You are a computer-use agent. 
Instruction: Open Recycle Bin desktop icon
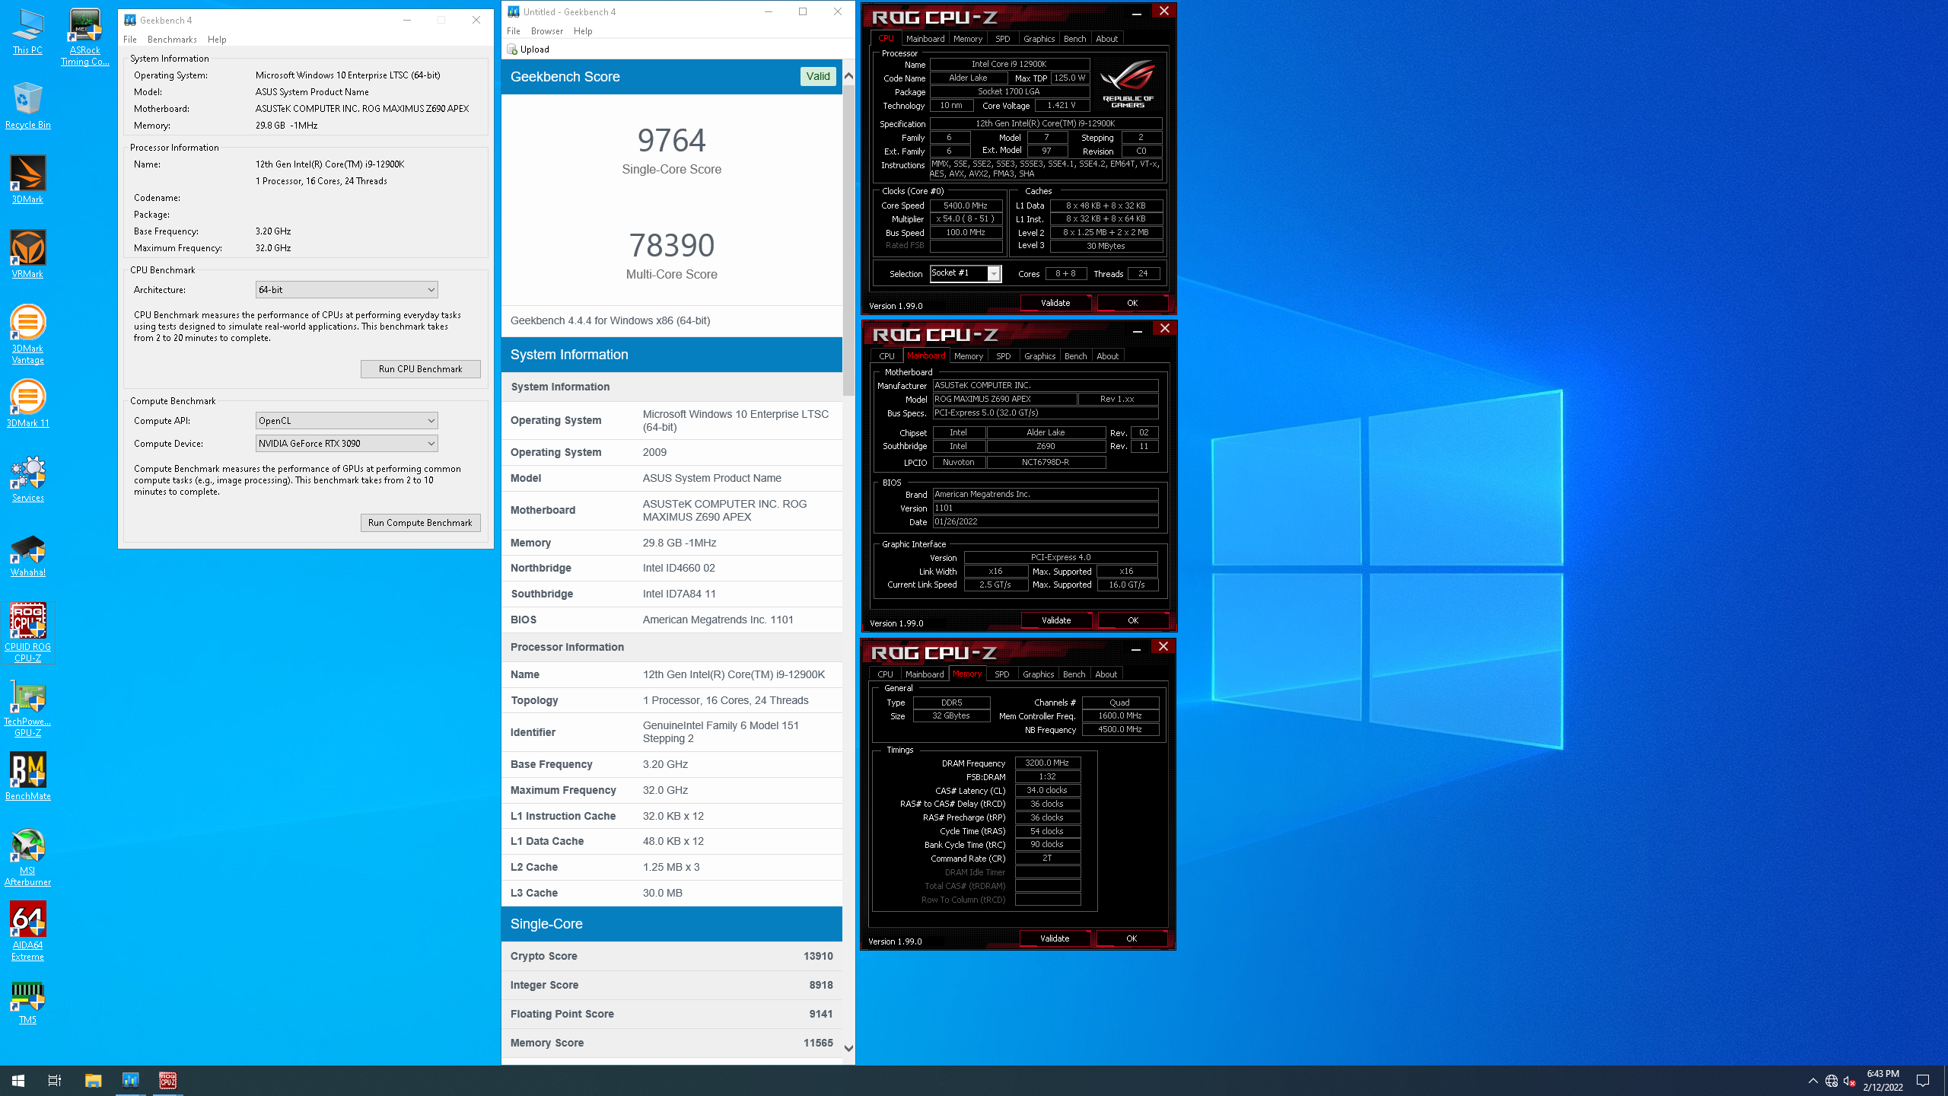tap(27, 106)
